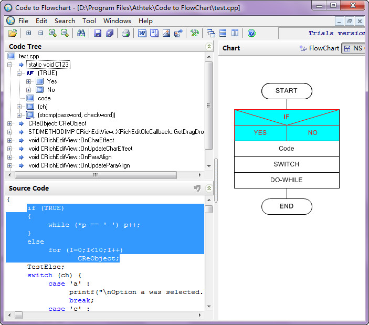Tile windows horizontally using the toolbar icon
Screen dimensions: 369x325
(x=223, y=33)
